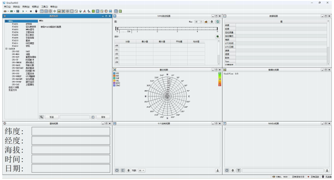Viewport: 334px width, 180px height.
Task: Click the serial port connect icon in toolbar
Action: pyautogui.click(x=4, y=10)
